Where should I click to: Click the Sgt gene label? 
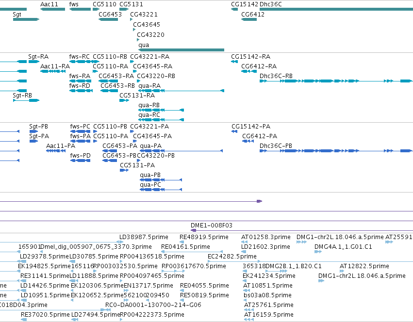coord(17,15)
